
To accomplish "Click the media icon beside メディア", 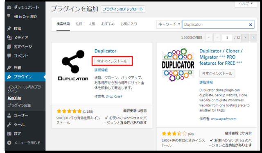I will pos(9,38).
